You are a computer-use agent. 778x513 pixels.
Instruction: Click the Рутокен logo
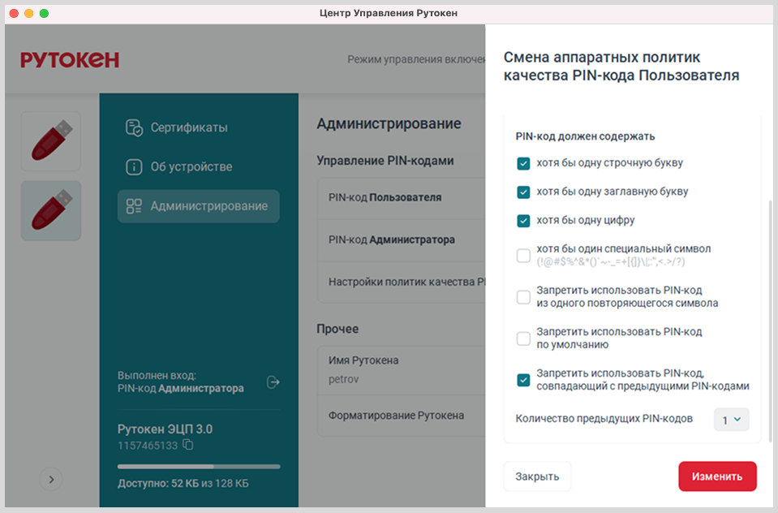(70, 59)
